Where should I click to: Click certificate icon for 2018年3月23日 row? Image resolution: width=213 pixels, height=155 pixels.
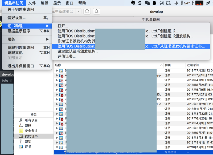61,128
